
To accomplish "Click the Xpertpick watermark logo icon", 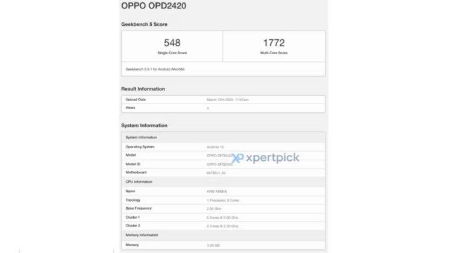I will point(239,158).
